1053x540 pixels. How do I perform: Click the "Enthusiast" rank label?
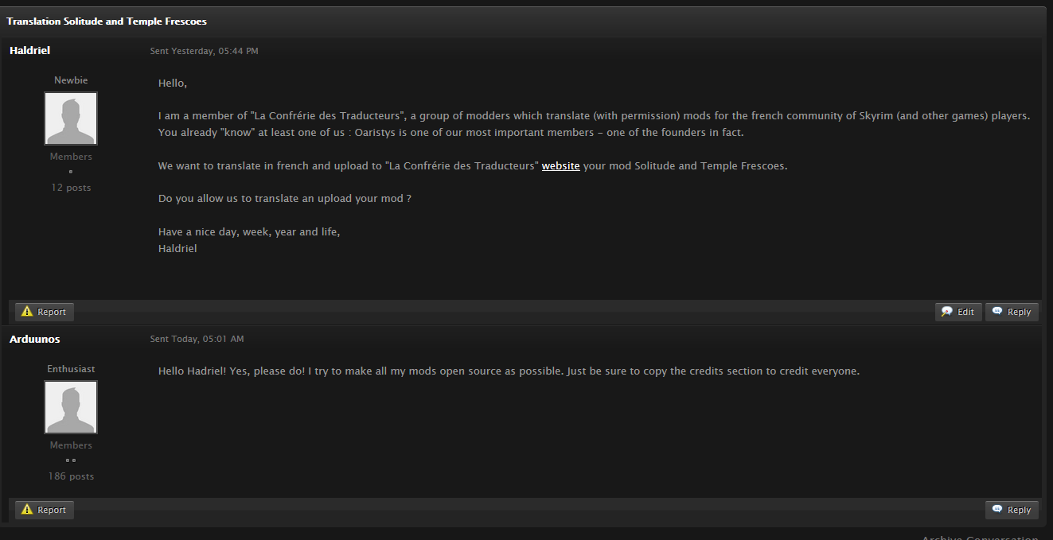coord(71,369)
